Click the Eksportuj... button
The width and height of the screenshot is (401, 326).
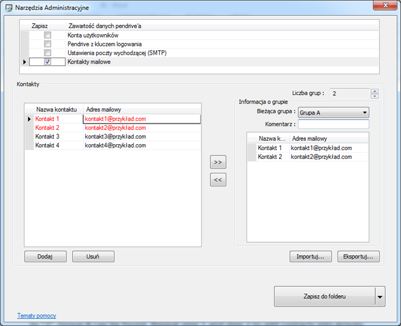point(358,257)
